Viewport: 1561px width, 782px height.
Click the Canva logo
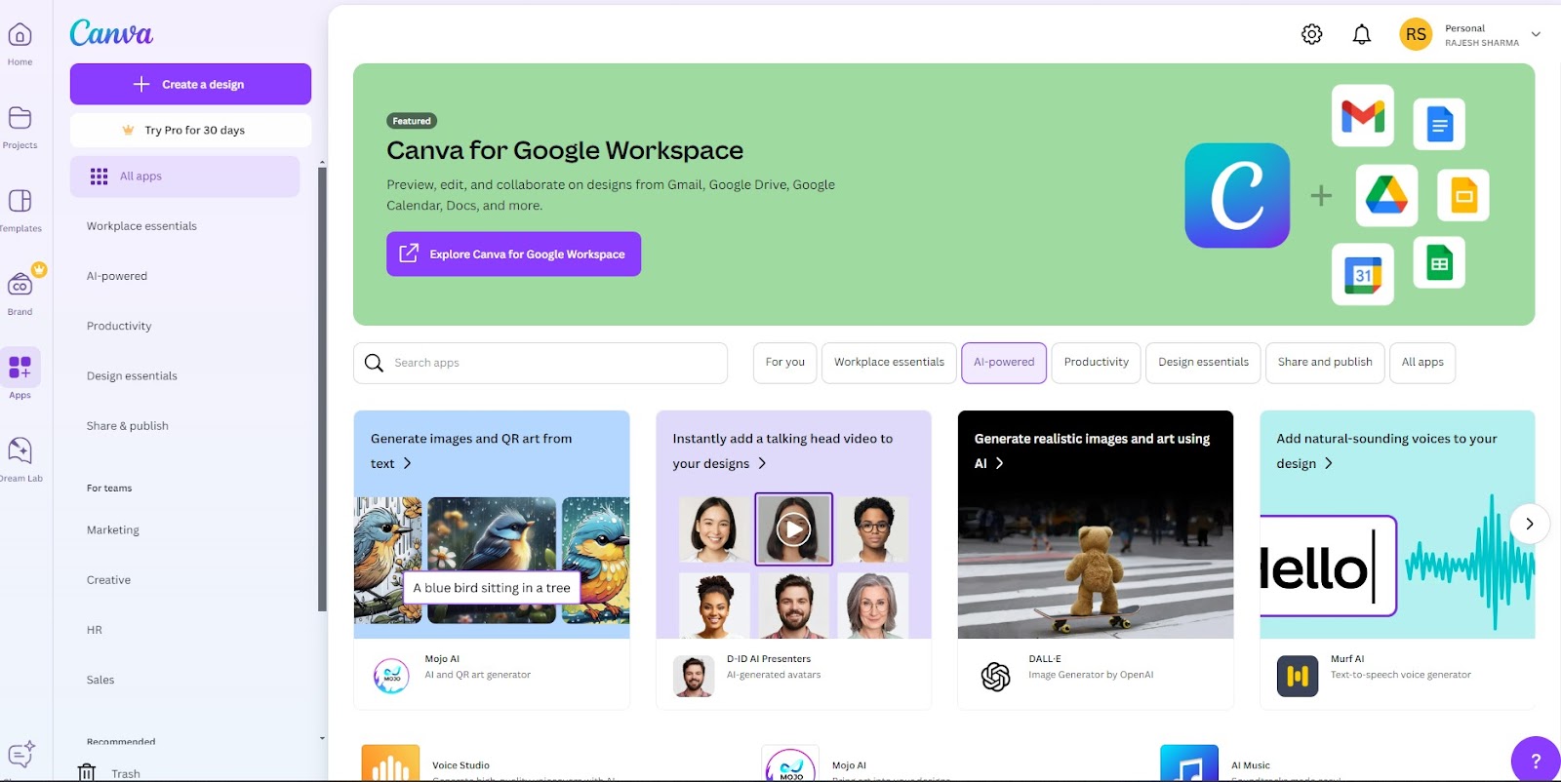111,33
